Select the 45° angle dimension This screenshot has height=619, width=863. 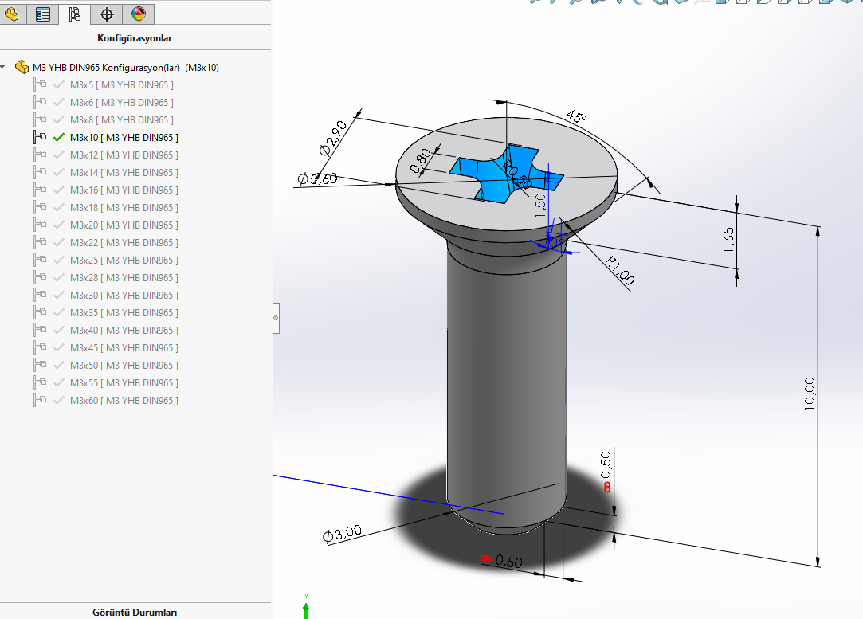tap(575, 116)
